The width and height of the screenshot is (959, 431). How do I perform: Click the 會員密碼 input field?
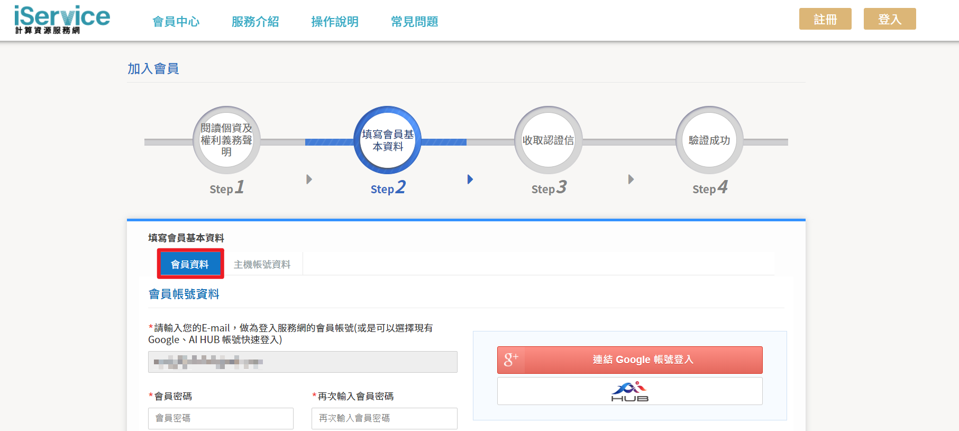(221, 418)
